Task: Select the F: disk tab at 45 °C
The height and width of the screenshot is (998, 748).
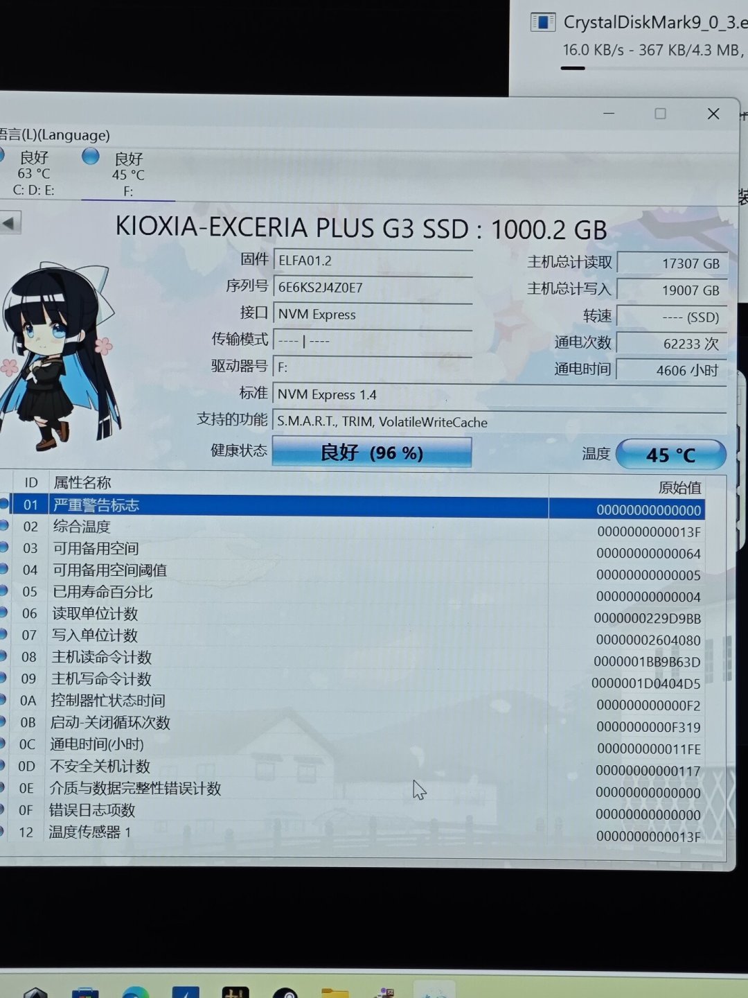Action: pyautogui.click(x=128, y=175)
